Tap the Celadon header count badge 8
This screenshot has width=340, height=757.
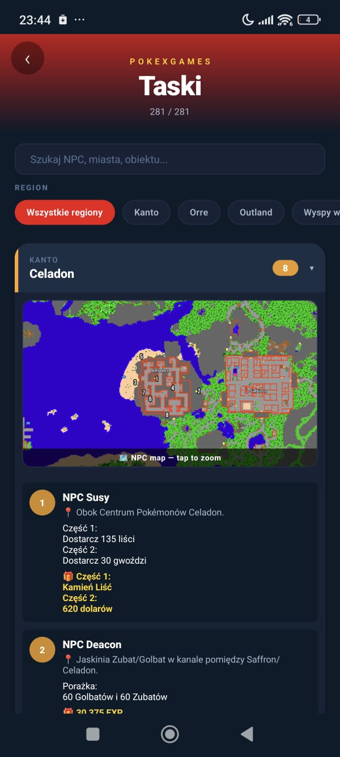pos(286,268)
